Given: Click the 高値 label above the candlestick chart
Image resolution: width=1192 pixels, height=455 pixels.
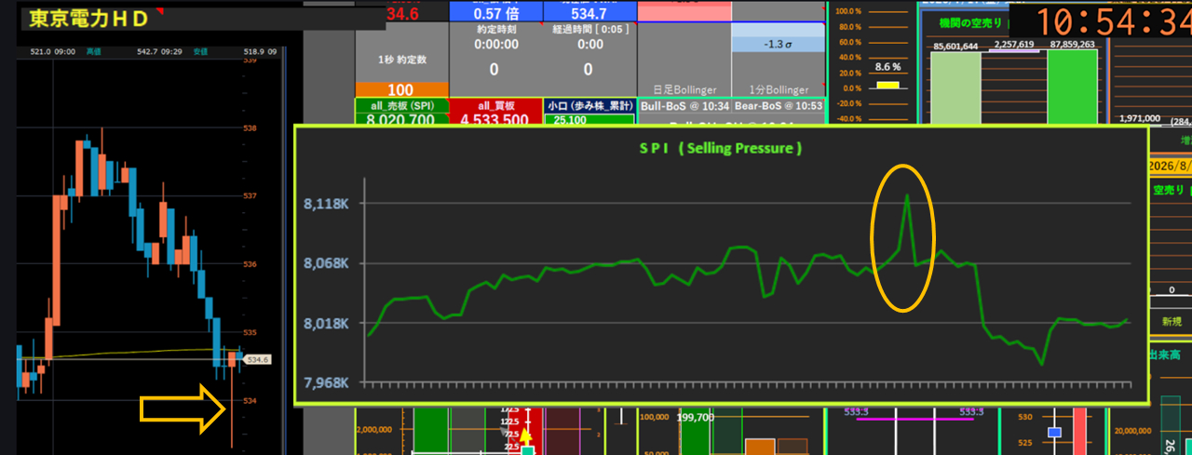Looking at the screenshot, I should (93, 53).
